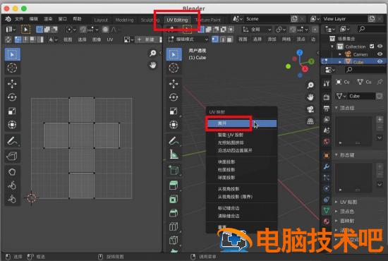
Task: Select the Scale tool in the 3D viewport
Action: [174, 111]
